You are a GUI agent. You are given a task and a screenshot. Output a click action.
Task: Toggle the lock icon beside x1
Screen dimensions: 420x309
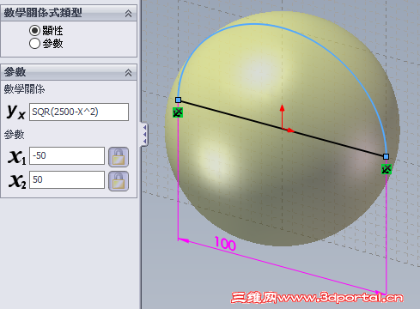coord(119,157)
